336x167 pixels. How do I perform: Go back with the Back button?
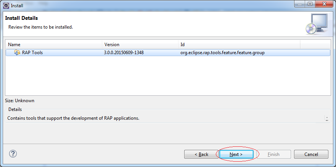tap(201, 154)
